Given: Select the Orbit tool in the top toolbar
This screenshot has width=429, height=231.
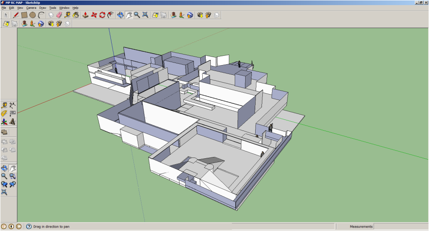Looking at the screenshot, I should [x=120, y=15].
